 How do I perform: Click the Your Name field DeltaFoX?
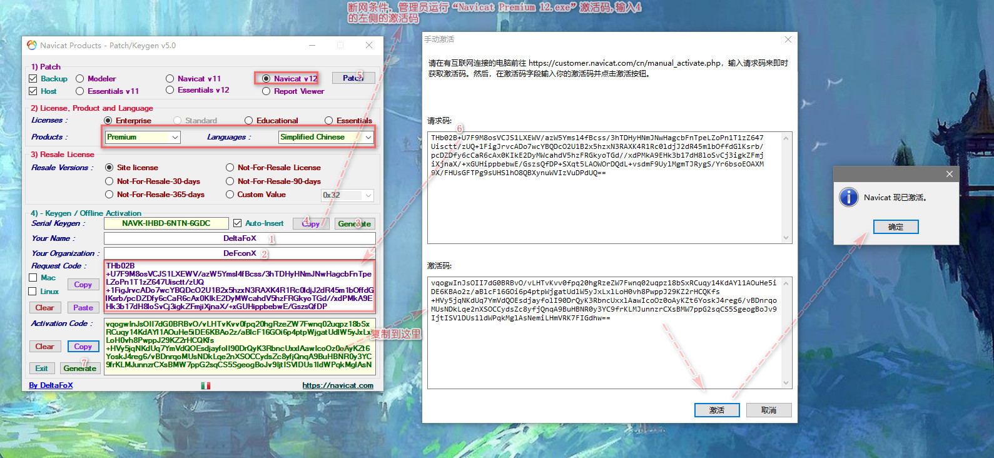tap(240, 238)
